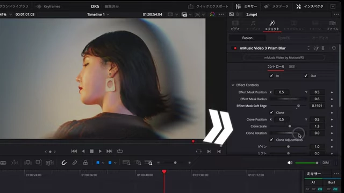This screenshot has width=344, height=193.
Task: Jump to next clip button
Action: 209,151
